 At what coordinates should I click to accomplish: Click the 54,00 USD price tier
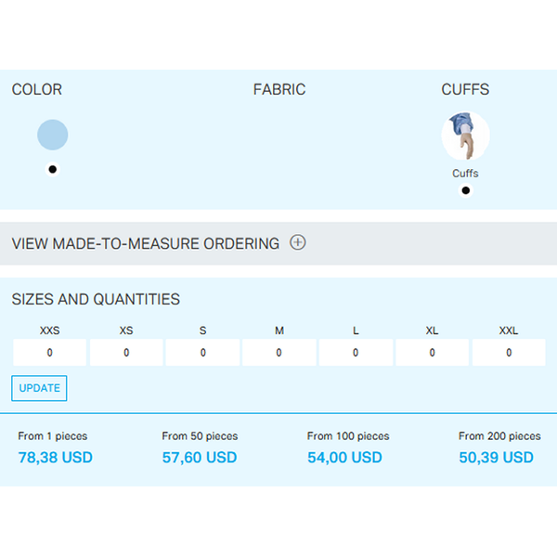point(345,457)
